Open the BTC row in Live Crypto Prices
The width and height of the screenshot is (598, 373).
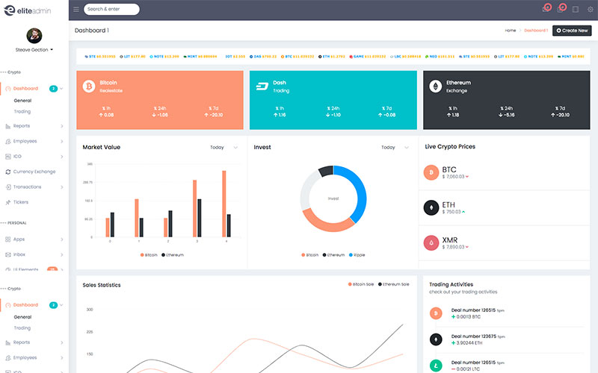(504, 172)
